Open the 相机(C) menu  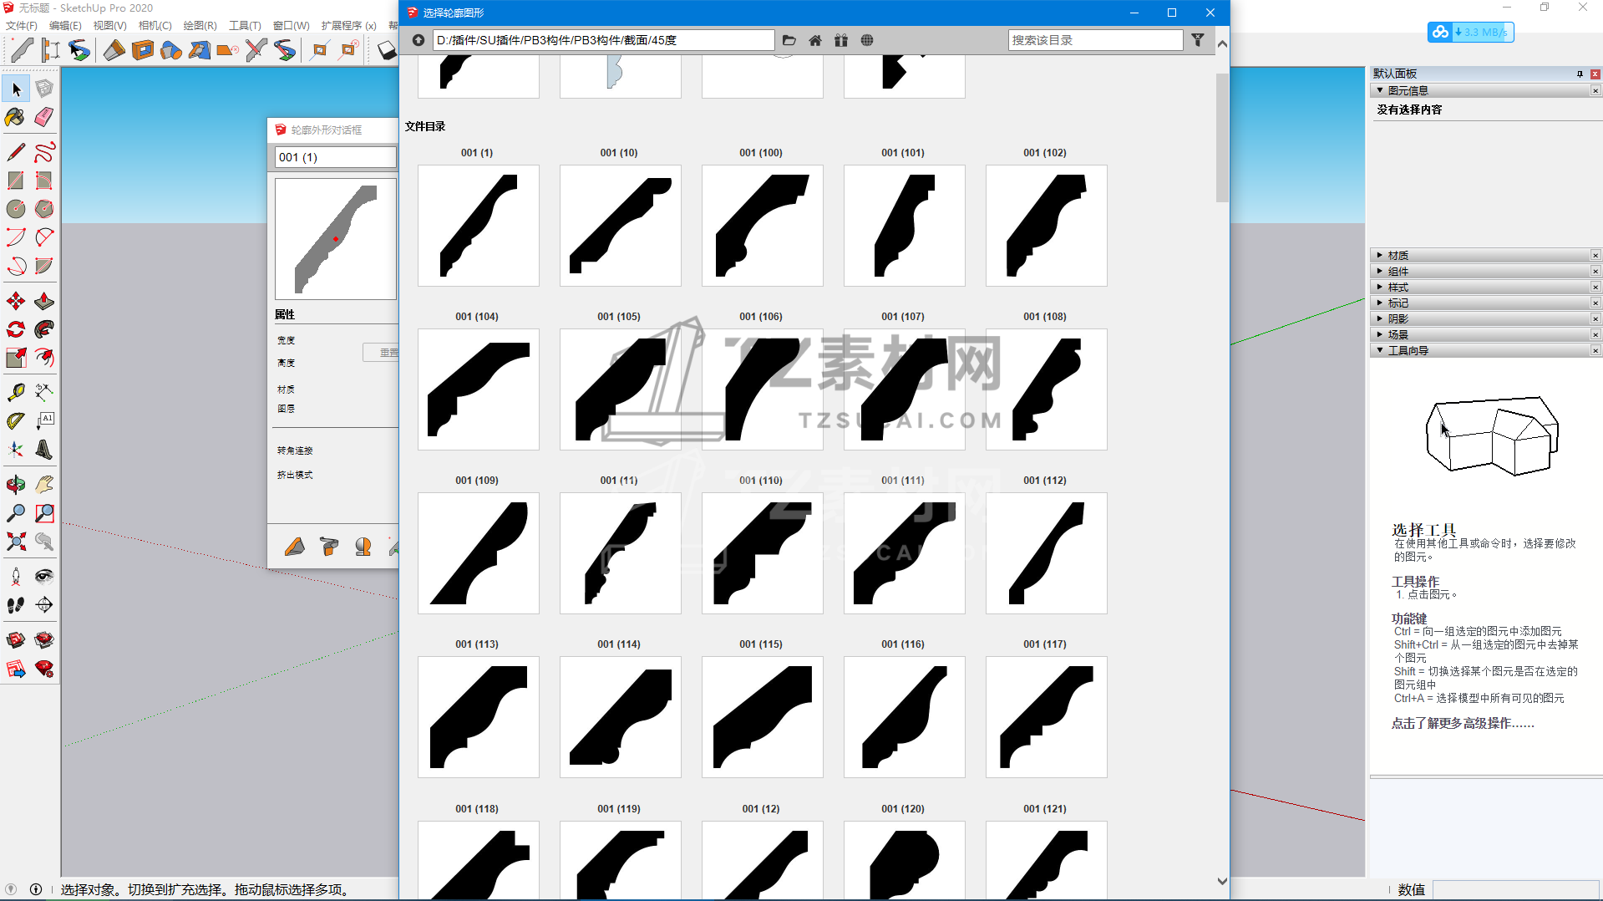(155, 26)
